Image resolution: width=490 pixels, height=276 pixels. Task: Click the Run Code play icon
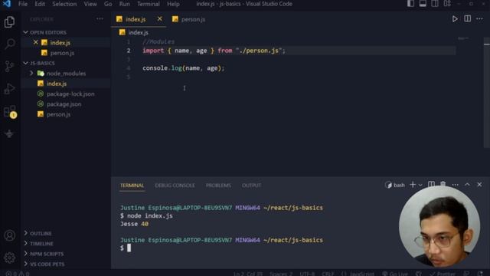tap(455, 19)
